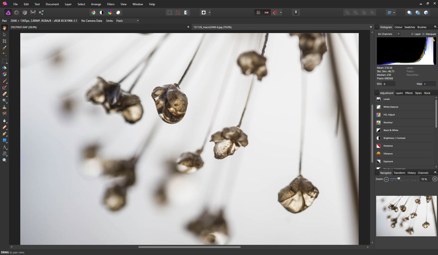The image size is (438, 255).
Task: Open the Filters menu
Action: 111,4
